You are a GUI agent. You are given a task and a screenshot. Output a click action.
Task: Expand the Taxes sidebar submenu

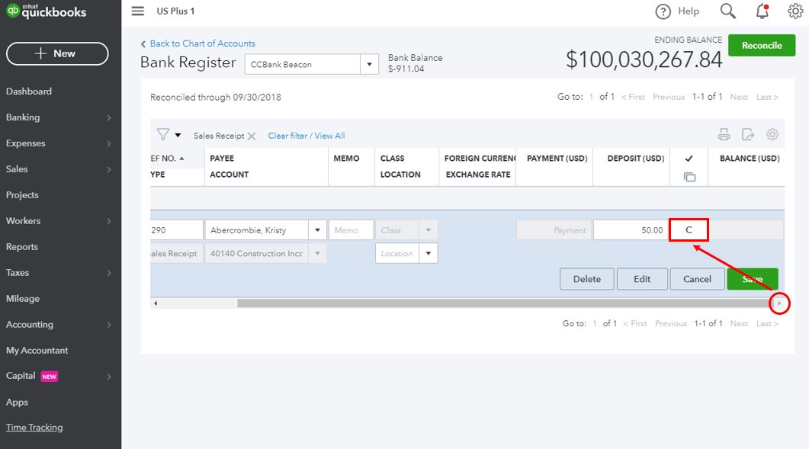(x=109, y=272)
